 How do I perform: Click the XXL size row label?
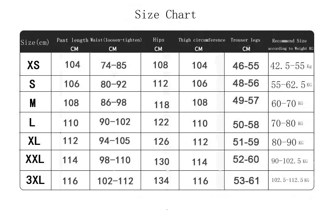pyautogui.click(x=35, y=160)
